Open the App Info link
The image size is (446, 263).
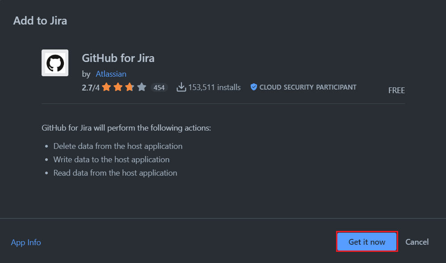coord(26,242)
